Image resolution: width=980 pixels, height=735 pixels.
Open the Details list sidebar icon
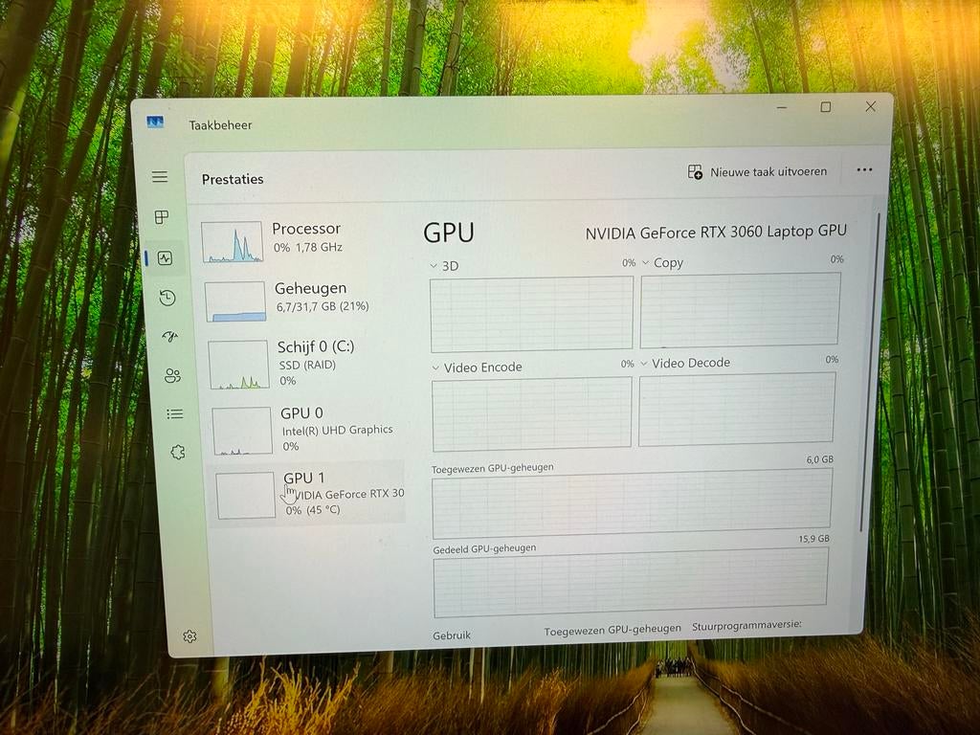point(174,413)
